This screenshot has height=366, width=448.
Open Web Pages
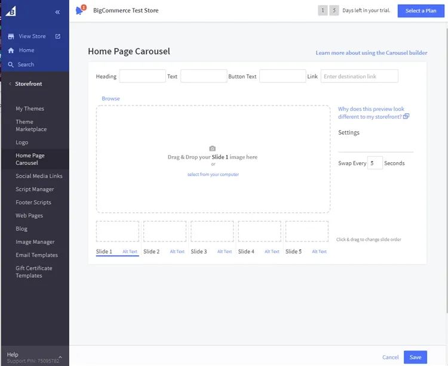29,216
